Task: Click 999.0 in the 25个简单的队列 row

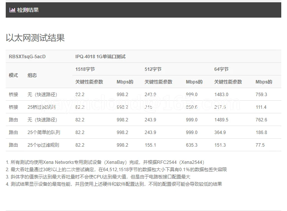Action: pos(192,132)
